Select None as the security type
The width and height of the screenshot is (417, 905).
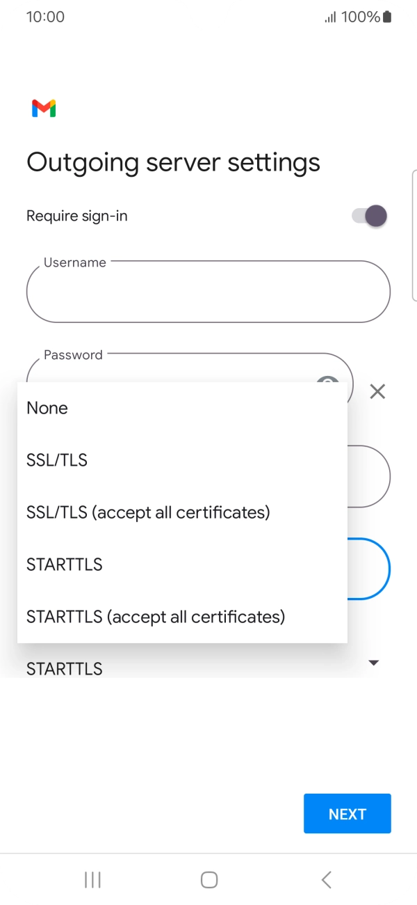(47, 407)
